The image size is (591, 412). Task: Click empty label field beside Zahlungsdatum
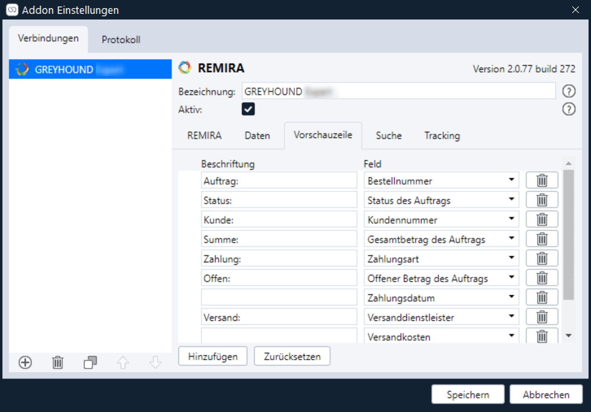pos(279,297)
